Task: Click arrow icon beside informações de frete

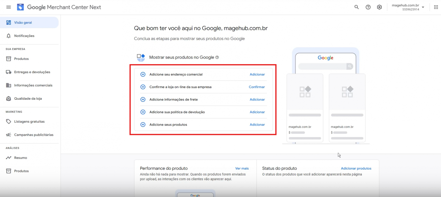Action: coord(143,100)
